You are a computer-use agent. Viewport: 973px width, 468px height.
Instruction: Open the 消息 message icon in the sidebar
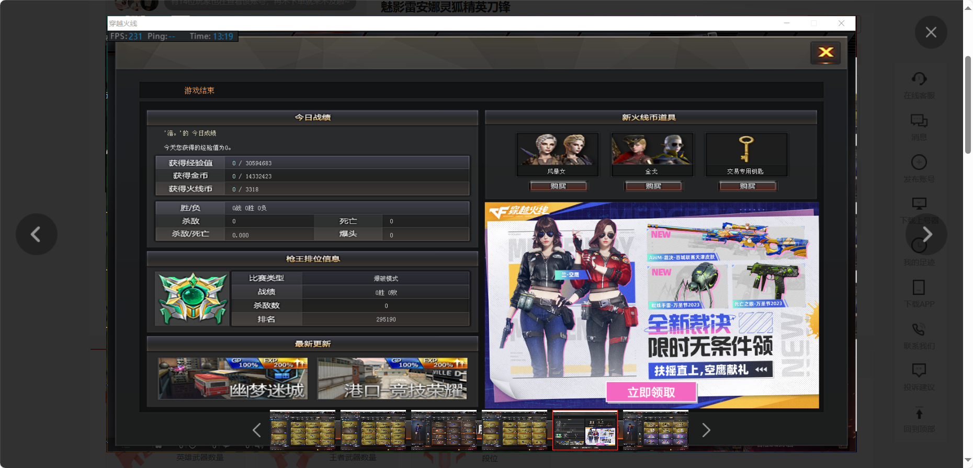click(919, 121)
